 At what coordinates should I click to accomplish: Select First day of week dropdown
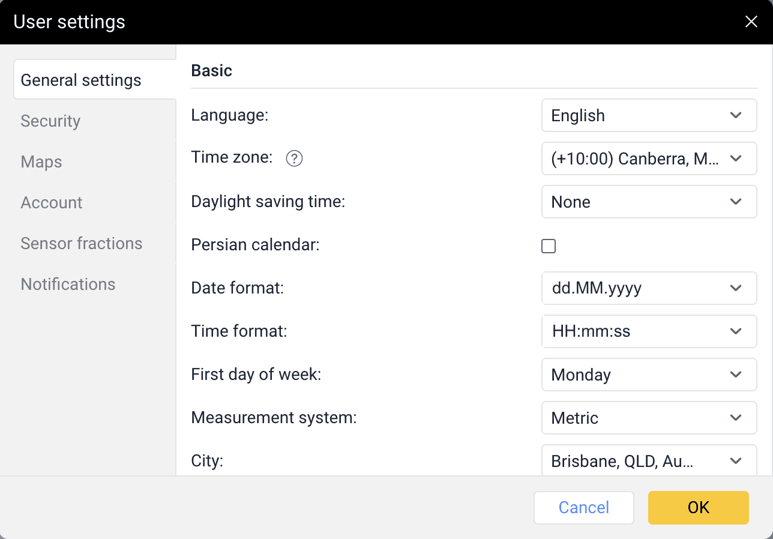click(648, 375)
